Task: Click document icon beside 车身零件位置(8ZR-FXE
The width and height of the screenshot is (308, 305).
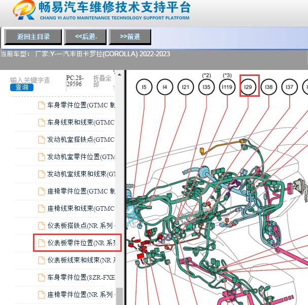Action: (42, 277)
